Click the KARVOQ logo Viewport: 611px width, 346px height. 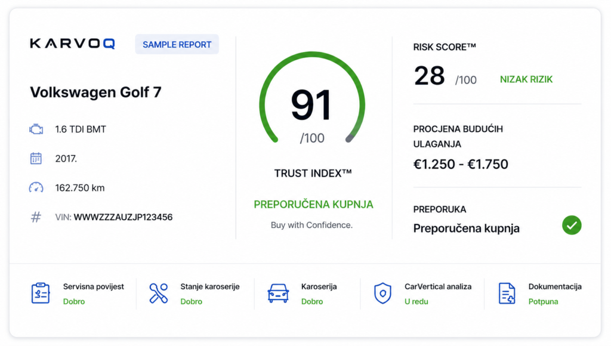pyautogui.click(x=72, y=43)
